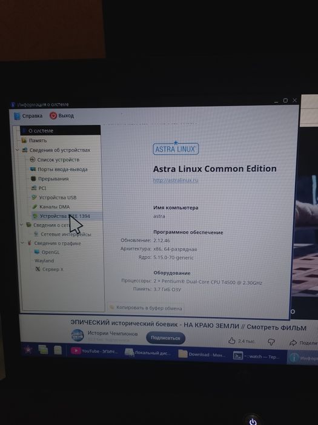Click the Сведения об устройствах icon
The image size is (318, 425).
pos(25,150)
